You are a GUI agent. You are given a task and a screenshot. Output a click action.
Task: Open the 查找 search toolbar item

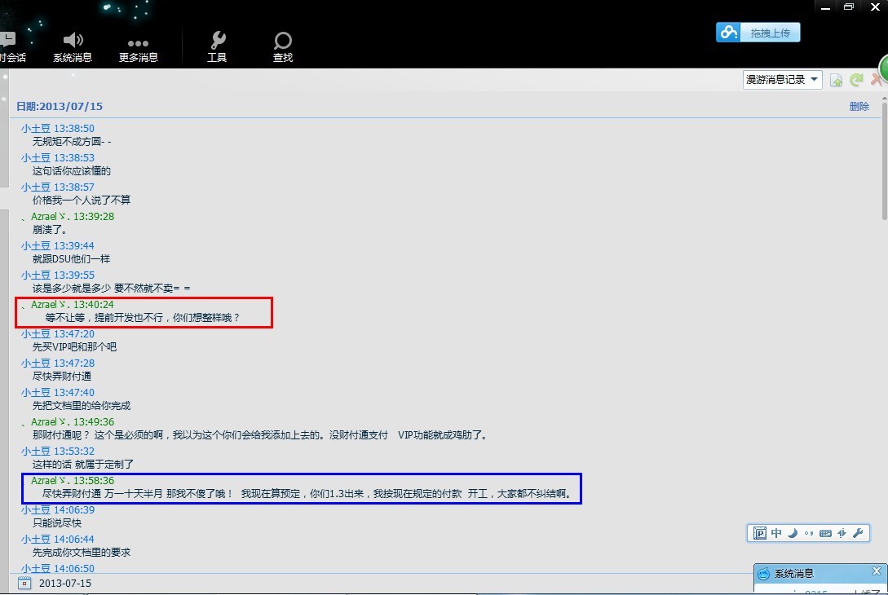tap(283, 47)
